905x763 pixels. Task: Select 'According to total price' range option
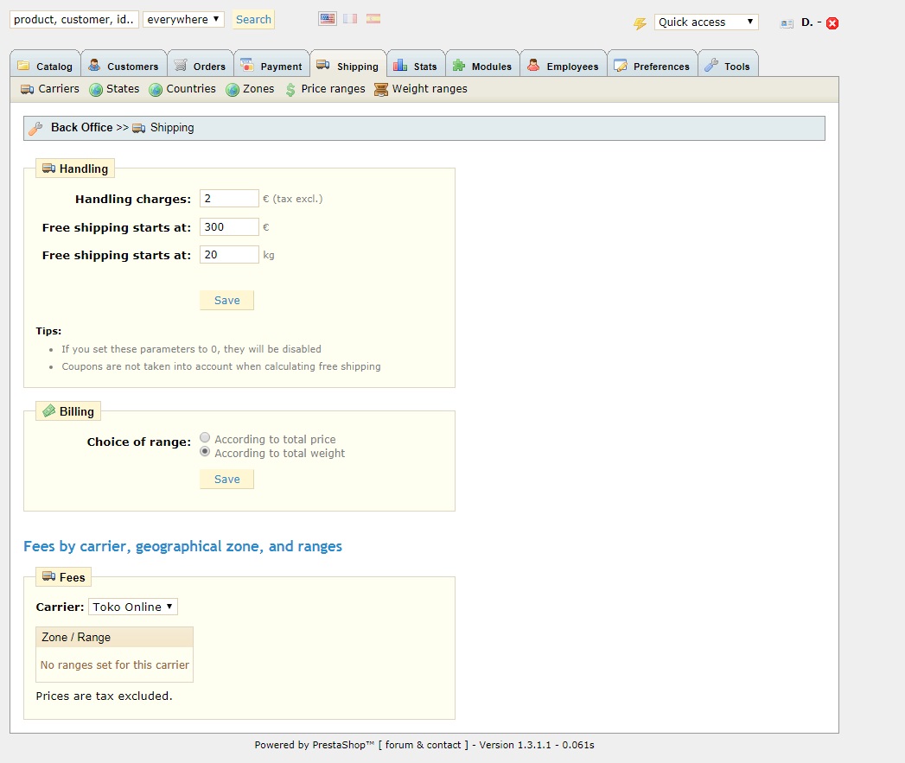tap(205, 437)
